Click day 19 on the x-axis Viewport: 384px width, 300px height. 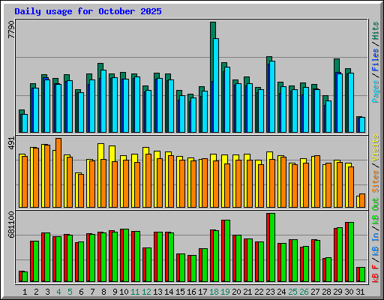(225, 292)
